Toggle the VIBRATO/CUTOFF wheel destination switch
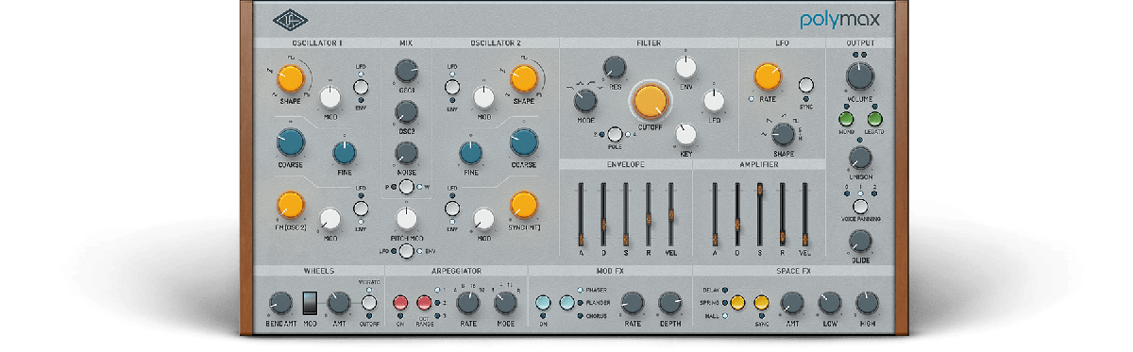1133x352 pixels. coord(369,303)
